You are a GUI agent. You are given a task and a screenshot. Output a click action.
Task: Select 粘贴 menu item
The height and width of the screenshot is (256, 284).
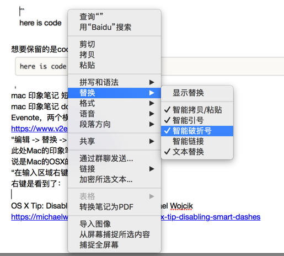coord(114,65)
